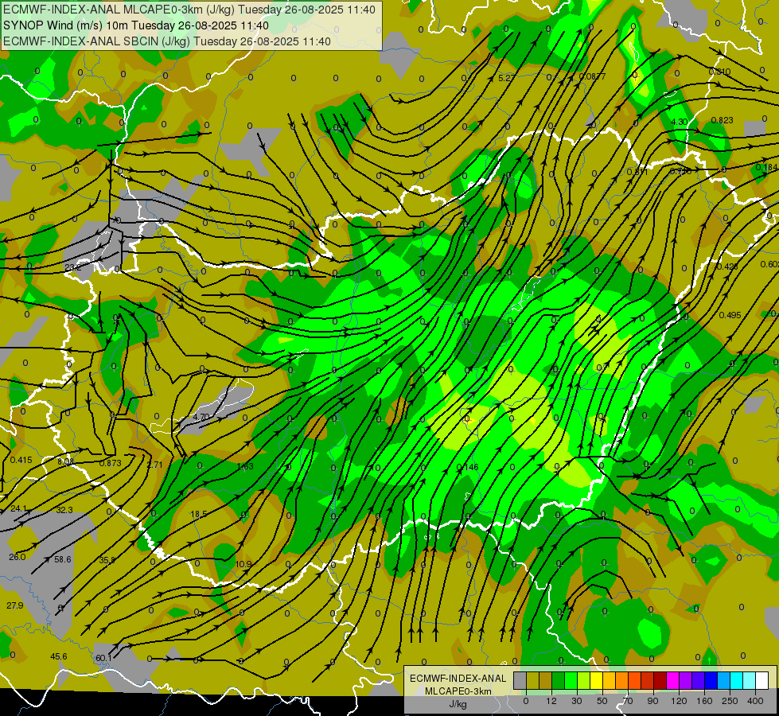Click the magenta legend swatch

(x=672, y=680)
